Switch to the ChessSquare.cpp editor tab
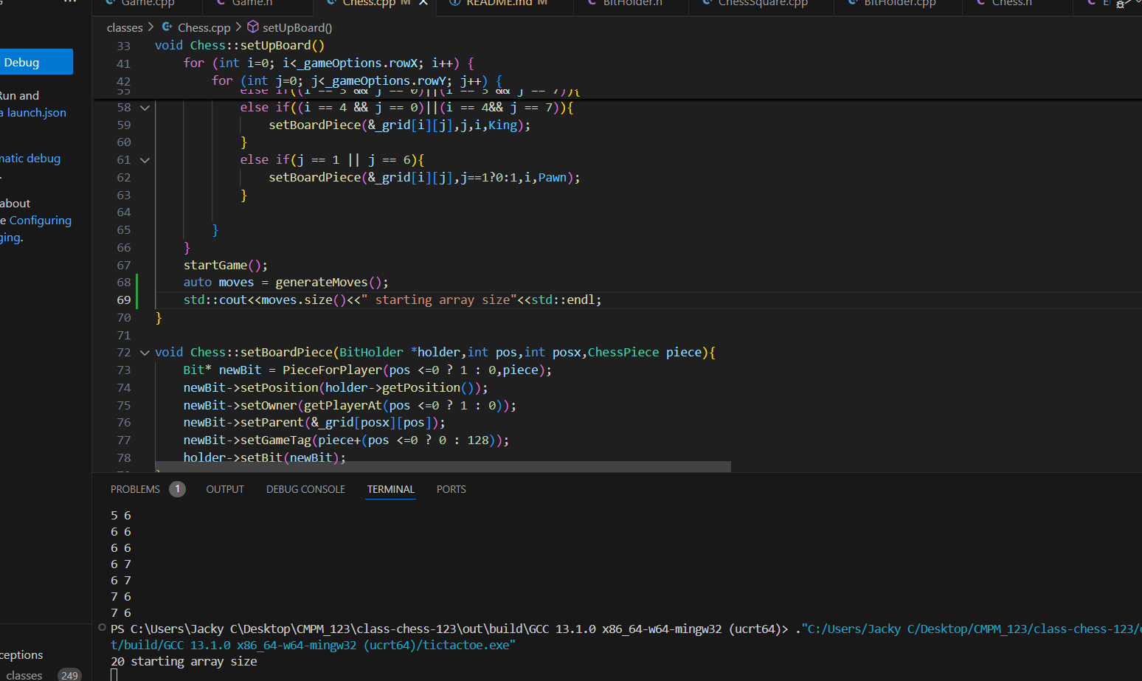This screenshot has height=681, width=1142. pyautogui.click(x=762, y=3)
